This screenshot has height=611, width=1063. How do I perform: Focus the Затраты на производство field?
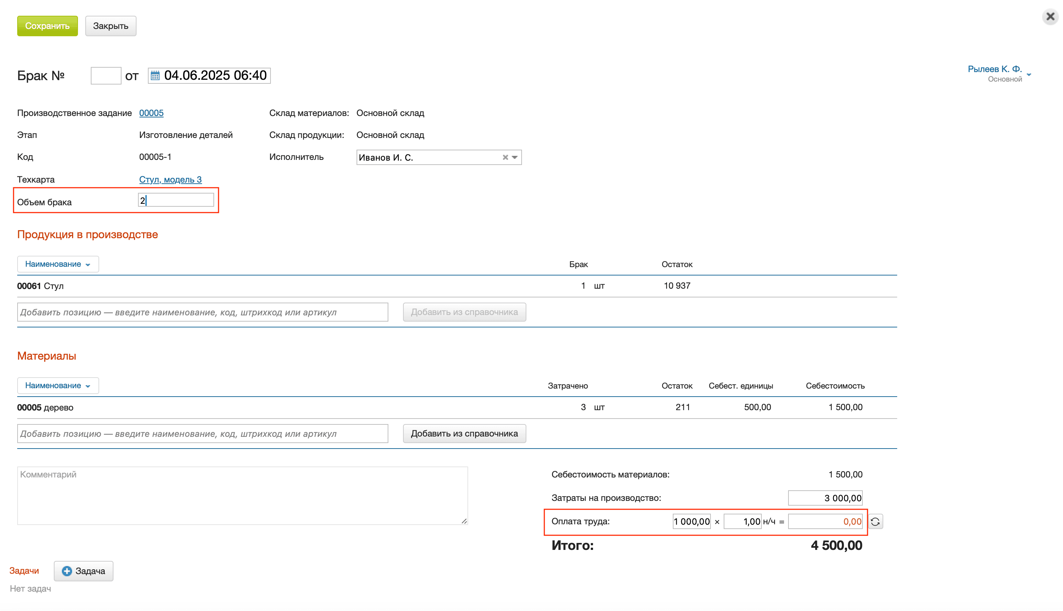coord(825,498)
